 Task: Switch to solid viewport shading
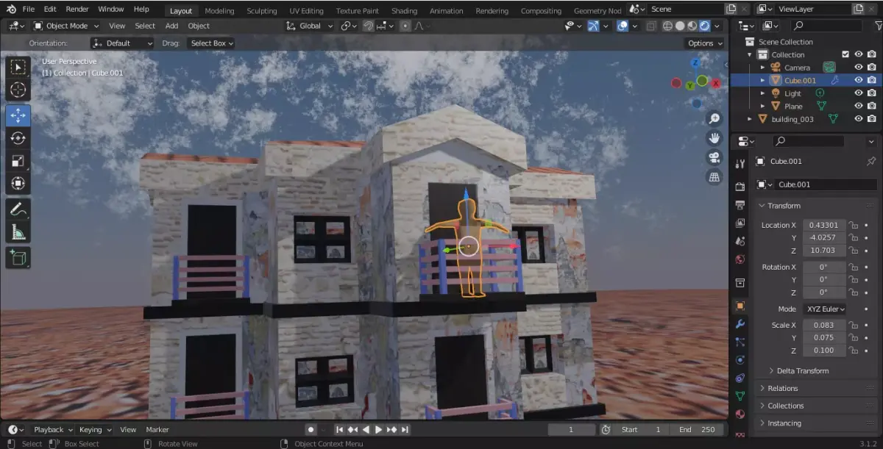pos(680,26)
